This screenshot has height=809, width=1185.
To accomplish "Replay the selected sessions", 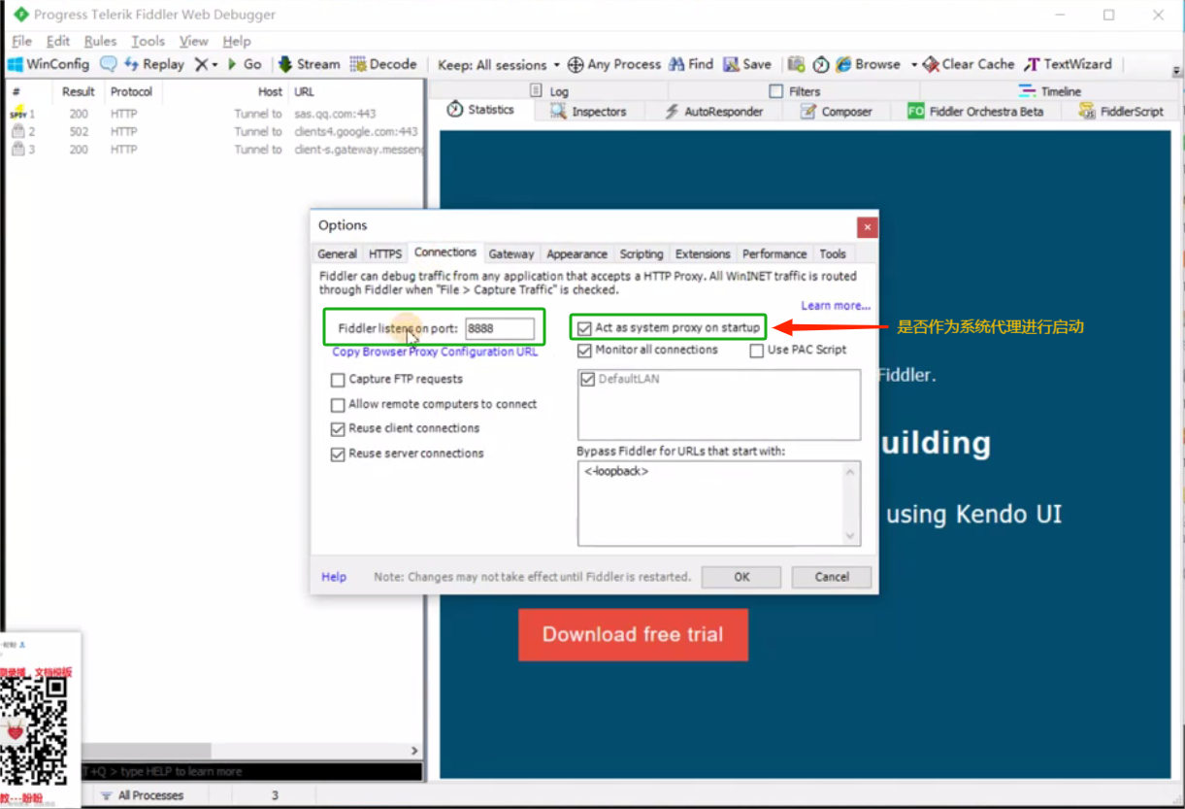I will click(153, 64).
